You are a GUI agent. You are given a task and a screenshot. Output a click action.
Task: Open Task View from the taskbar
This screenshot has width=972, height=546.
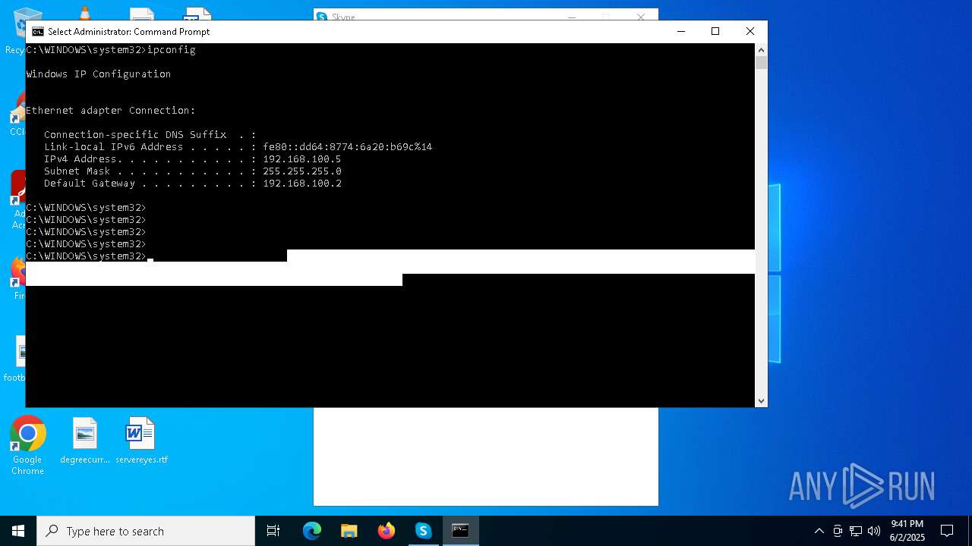(273, 531)
